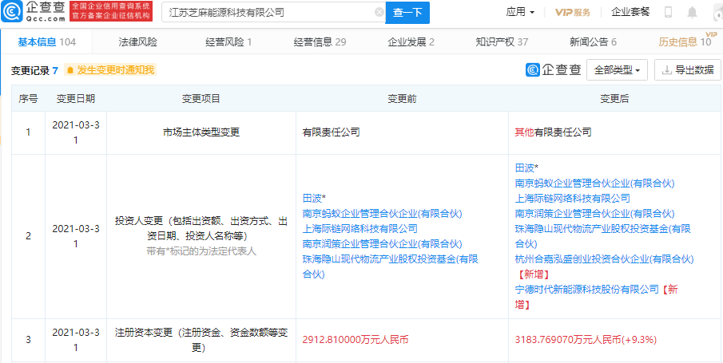Open 上海际链网络科技有限公司 link in 变更后 column

coord(573,199)
